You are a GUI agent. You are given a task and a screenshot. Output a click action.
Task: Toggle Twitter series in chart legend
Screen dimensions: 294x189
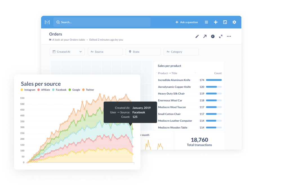pos(88,90)
